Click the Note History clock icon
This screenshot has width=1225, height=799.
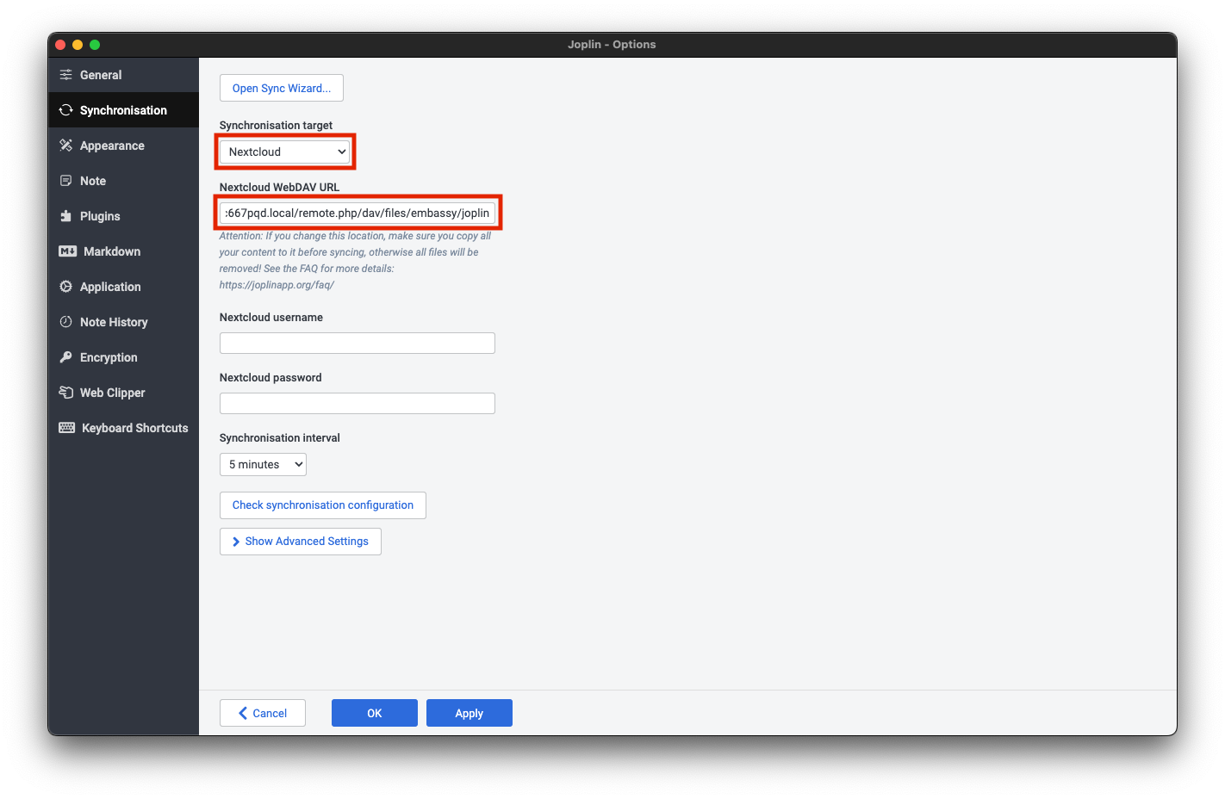65,322
